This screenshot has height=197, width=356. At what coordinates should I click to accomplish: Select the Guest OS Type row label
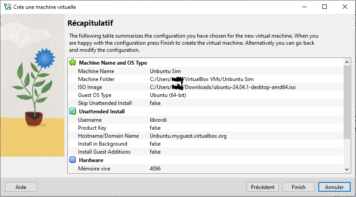[95, 95]
